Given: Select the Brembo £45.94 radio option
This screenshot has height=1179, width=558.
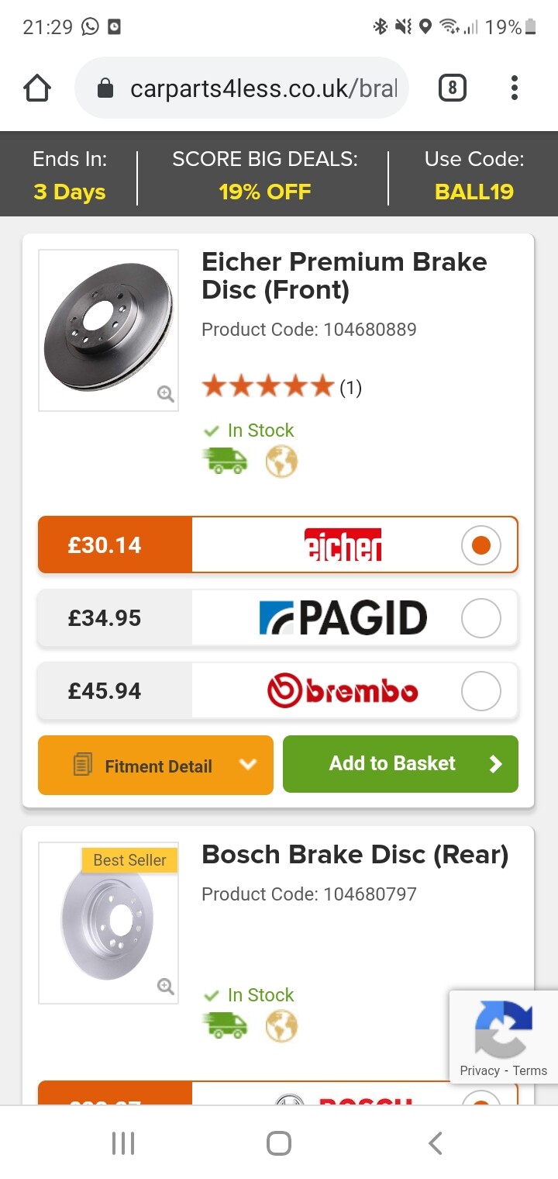Looking at the screenshot, I should (x=480, y=691).
